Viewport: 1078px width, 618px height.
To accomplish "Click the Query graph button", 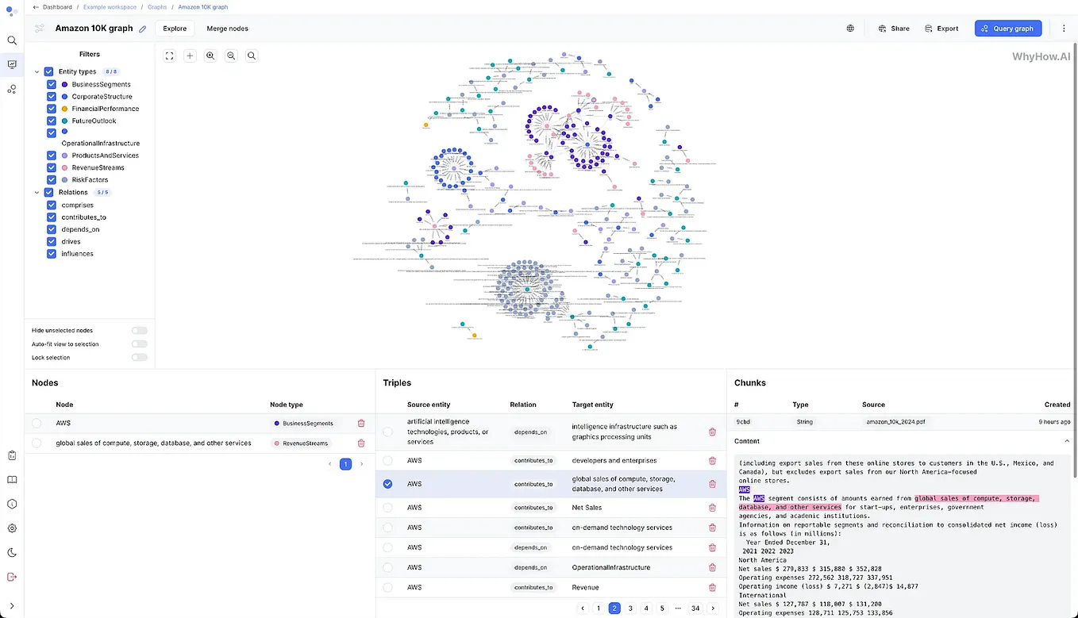I will tap(1007, 28).
